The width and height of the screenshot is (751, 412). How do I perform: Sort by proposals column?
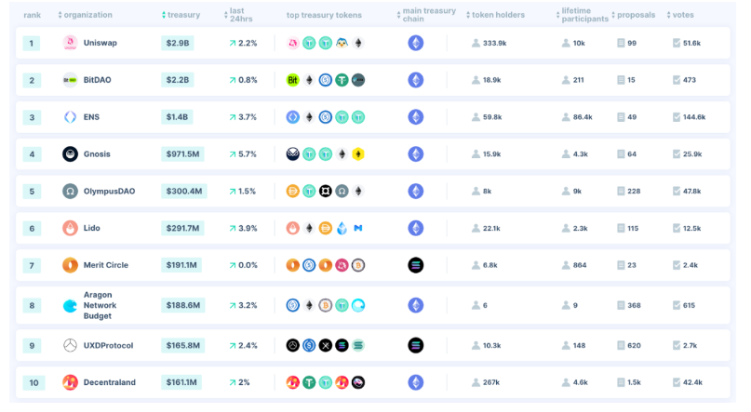(x=633, y=15)
